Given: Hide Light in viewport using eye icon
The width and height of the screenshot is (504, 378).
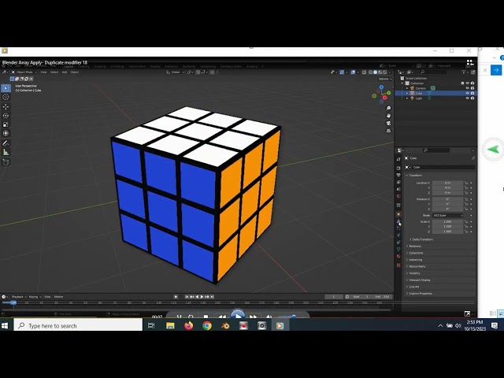Looking at the screenshot, I should (x=467, y=98).
